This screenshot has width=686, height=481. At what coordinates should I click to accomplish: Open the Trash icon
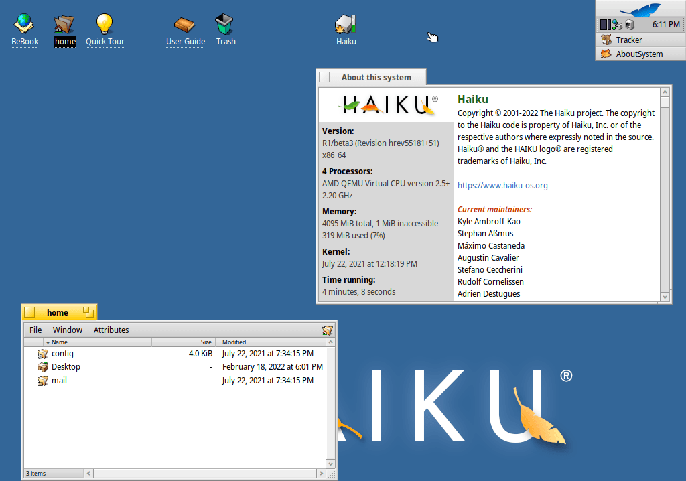pyautogui.click(x=225, y=23)
